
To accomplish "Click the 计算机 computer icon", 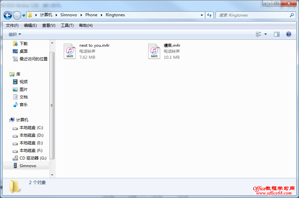I will coord(12,120).
